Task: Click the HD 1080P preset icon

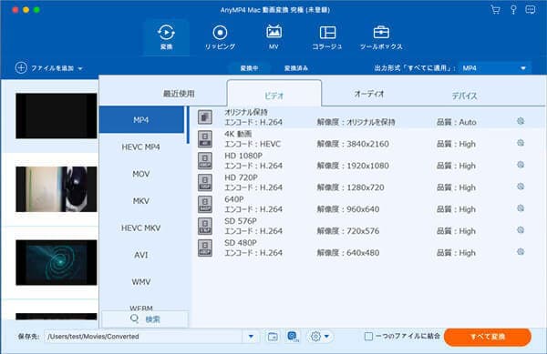Action: pyautogui.click(x=205, y=160)
